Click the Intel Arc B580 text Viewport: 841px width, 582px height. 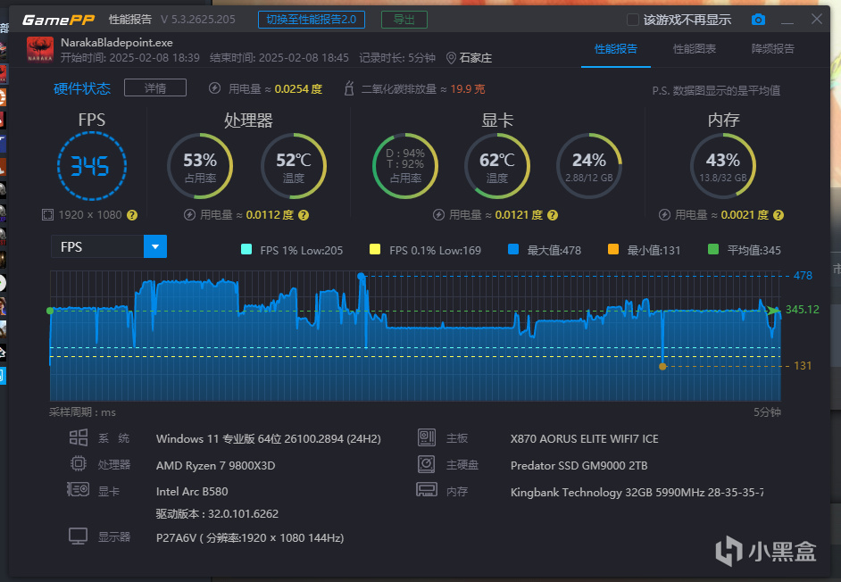tap(192, 491)
